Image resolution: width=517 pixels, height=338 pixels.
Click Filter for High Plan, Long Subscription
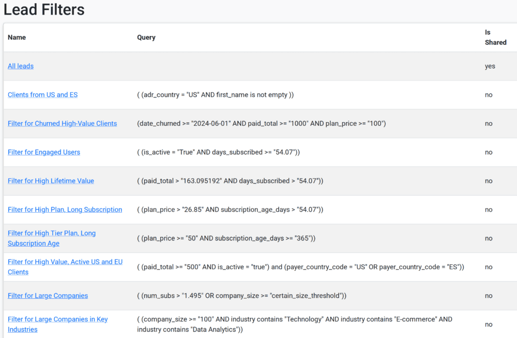(x=65, y=210)
